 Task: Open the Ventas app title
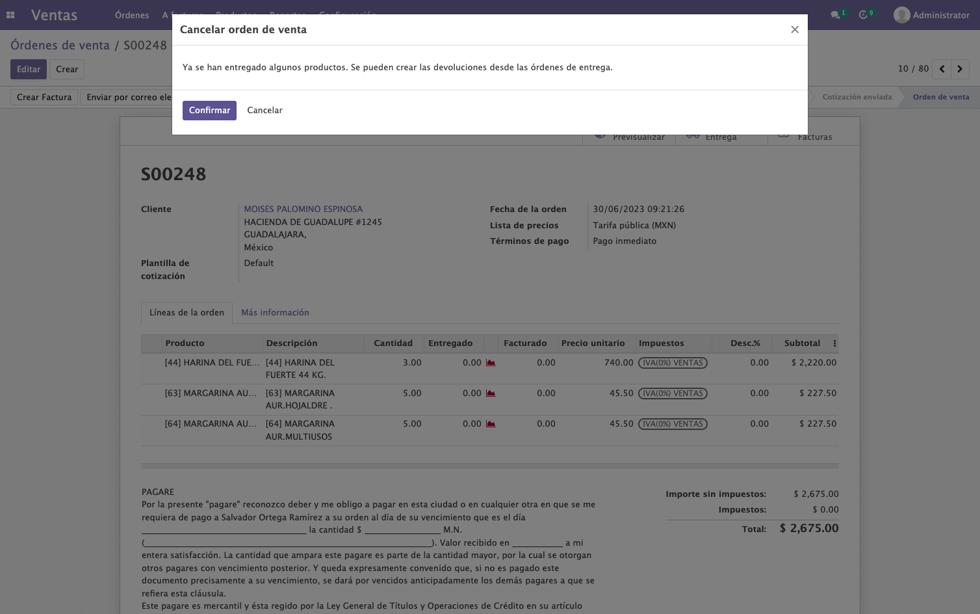coord(54,15)
